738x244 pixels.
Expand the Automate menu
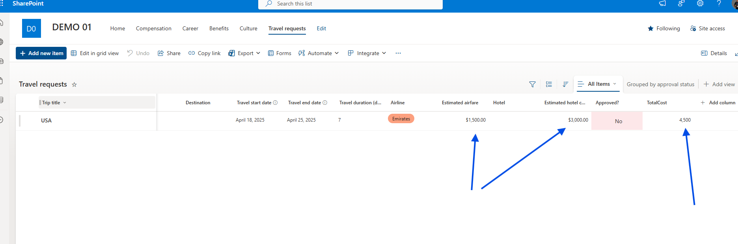[319, 53]
